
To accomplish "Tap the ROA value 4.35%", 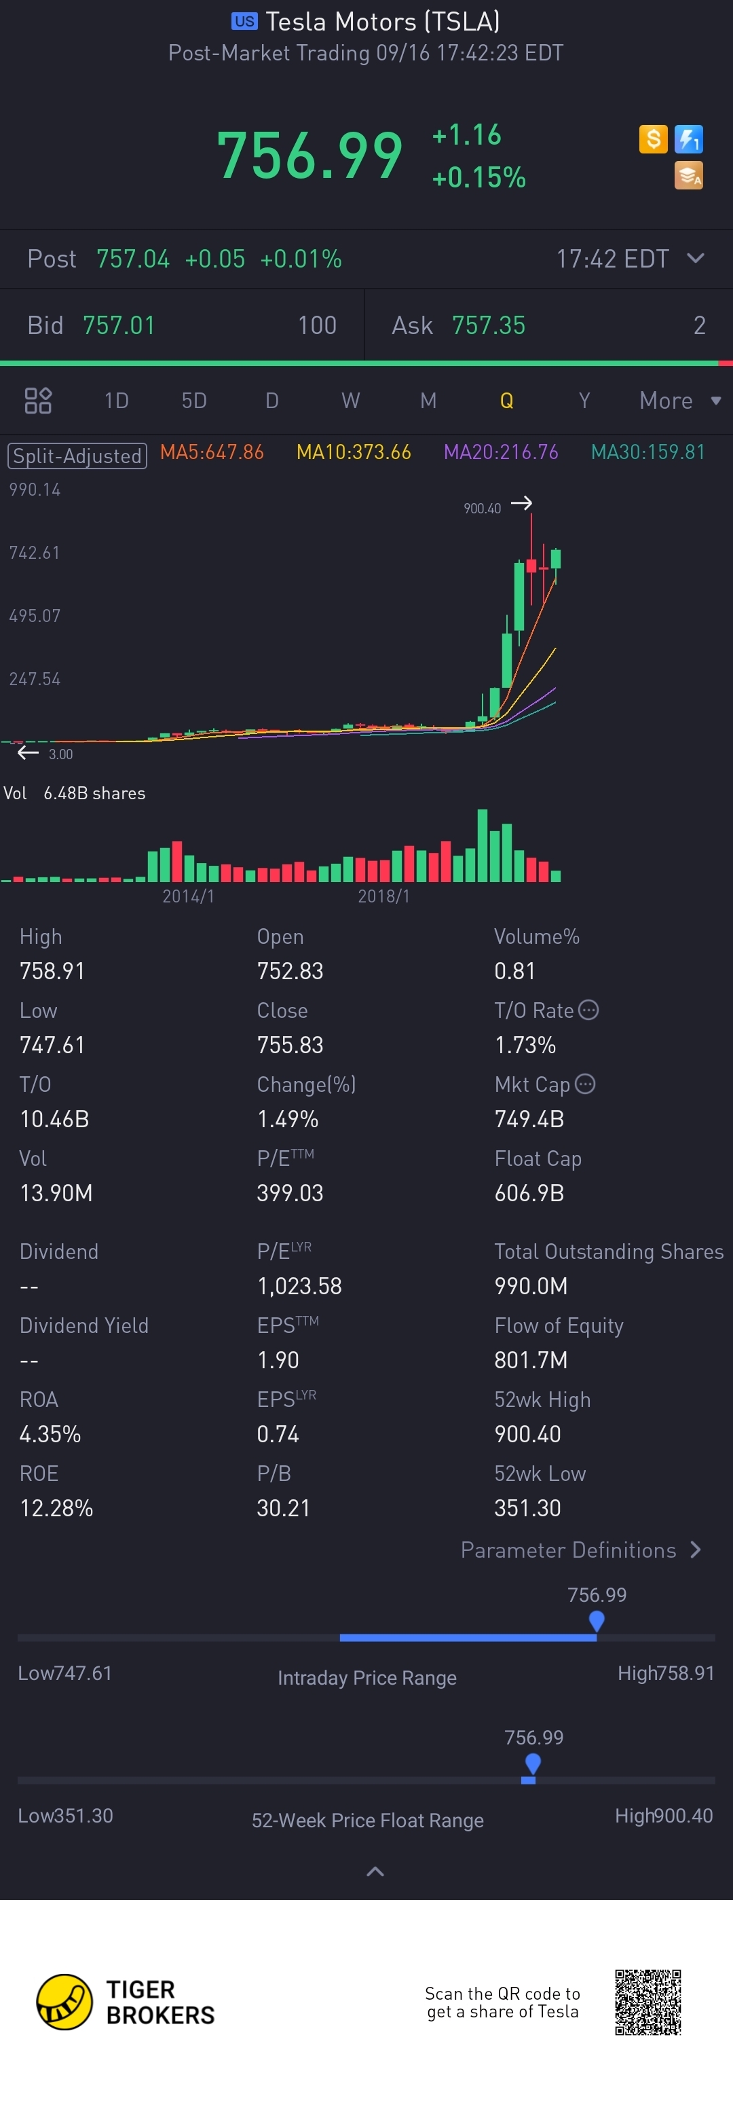I will (50, 1434).
